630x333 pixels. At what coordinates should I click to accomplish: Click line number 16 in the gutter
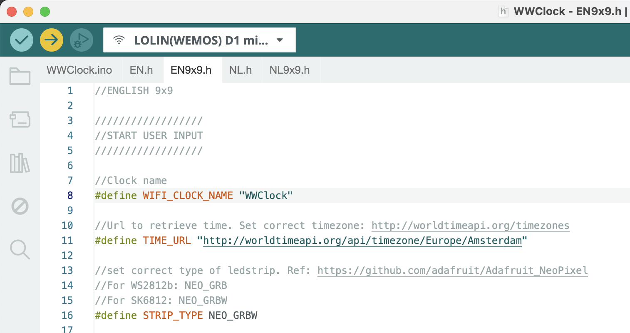(x=67, y=316)
